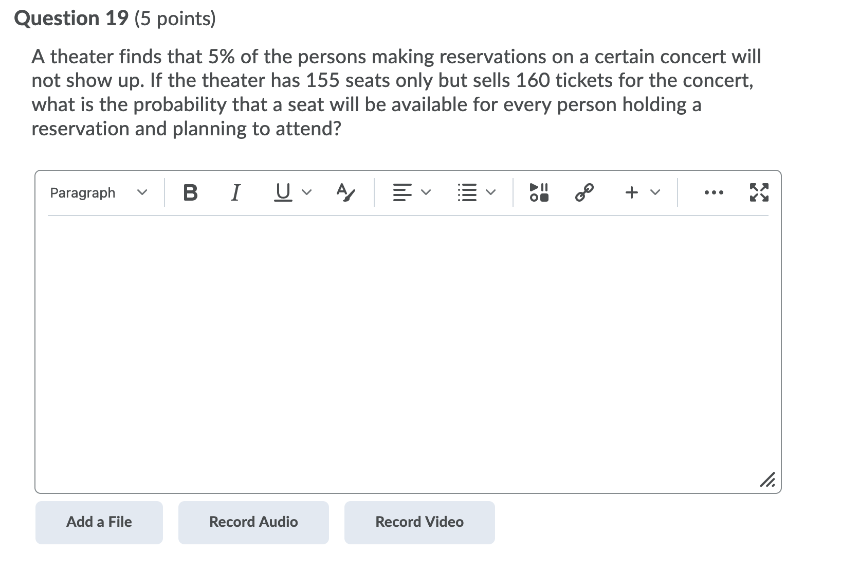Apply italic formatting

[235, 192]
